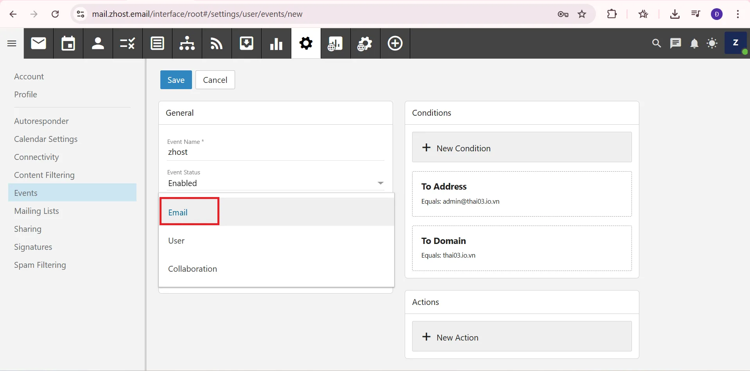Go to Autoresponder settings
Image resolution: width=750 pixels, height=371 pixels.
point(41,121)
